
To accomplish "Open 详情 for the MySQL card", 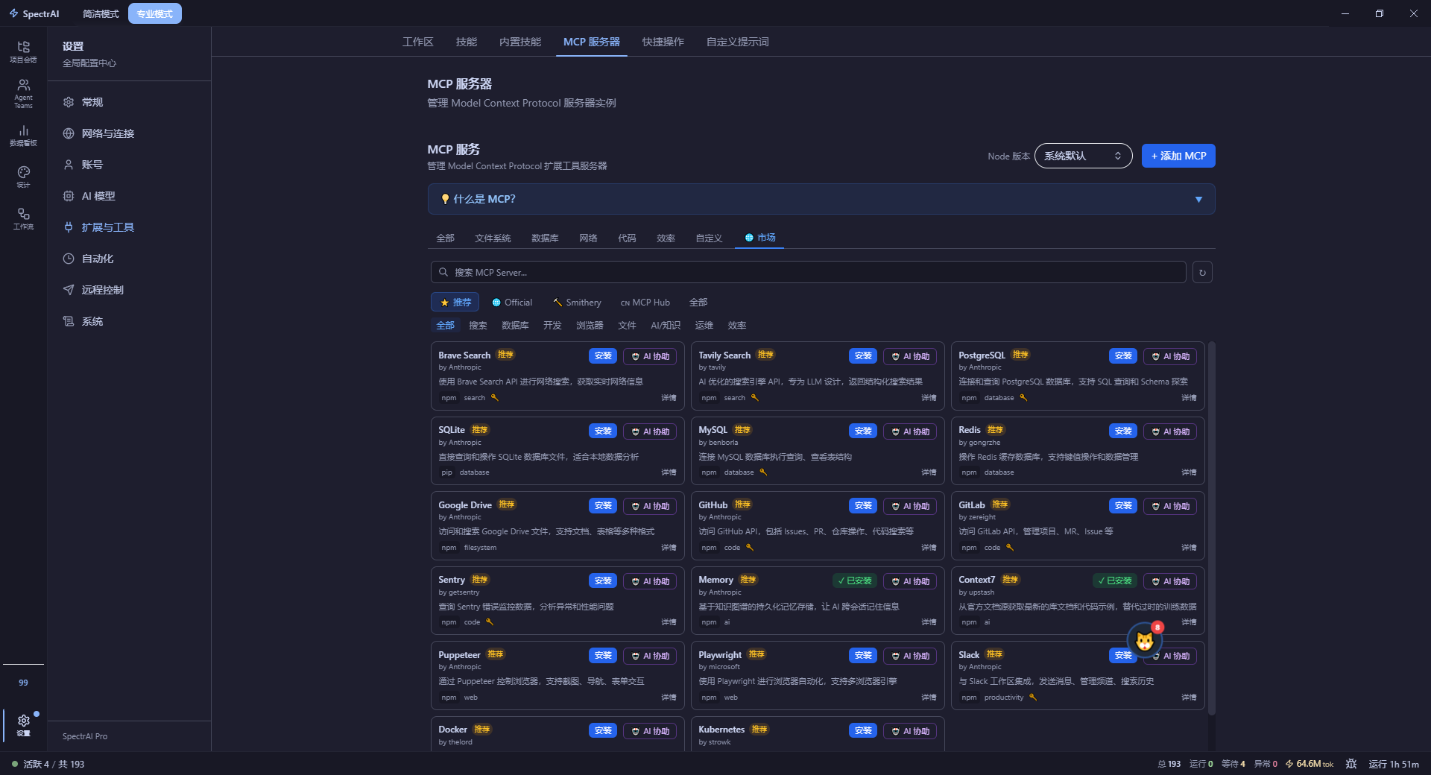I will (929, 472).
